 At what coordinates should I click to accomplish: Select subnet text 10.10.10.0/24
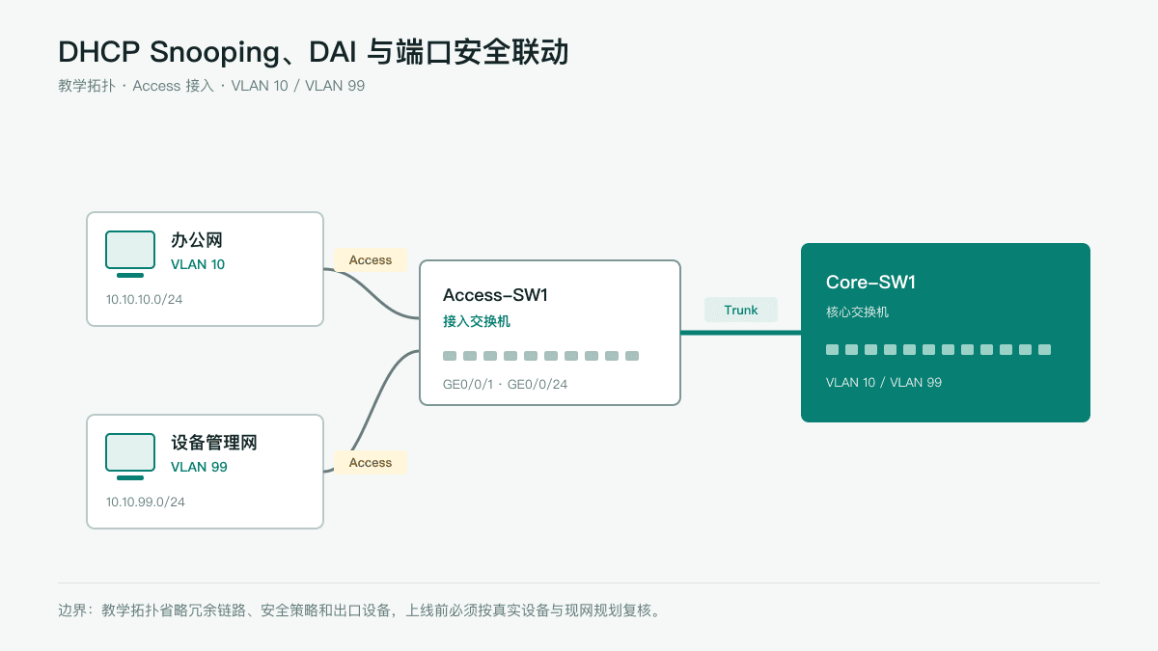tap(145, 299)
